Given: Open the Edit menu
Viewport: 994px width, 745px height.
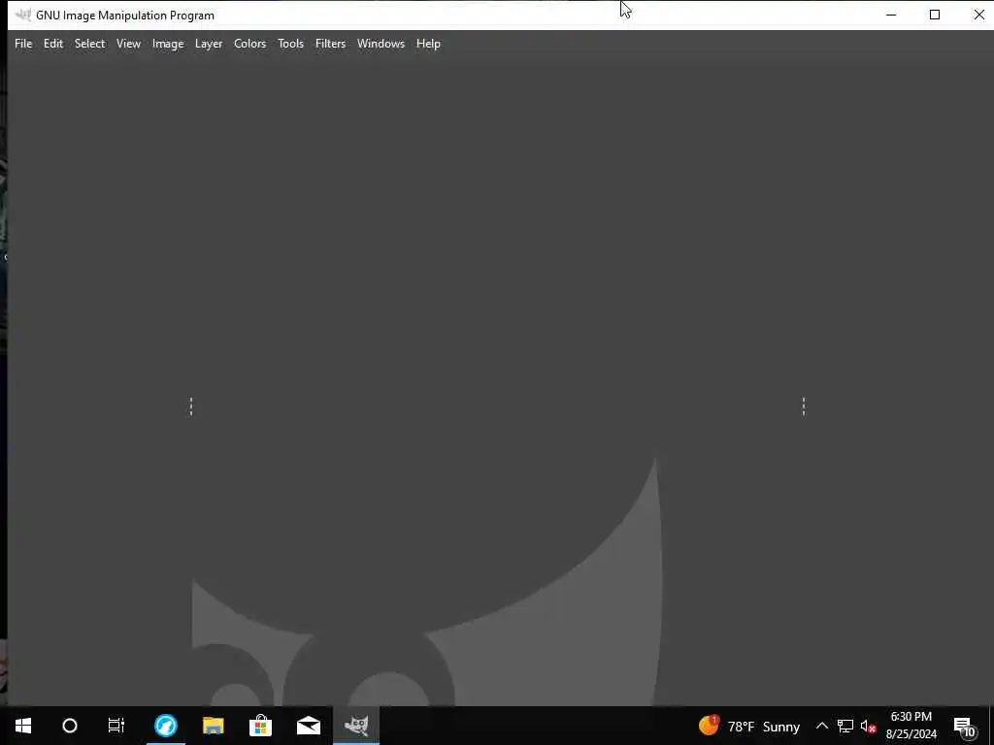Looking at the screenshot, I should [x=53, y=44].
